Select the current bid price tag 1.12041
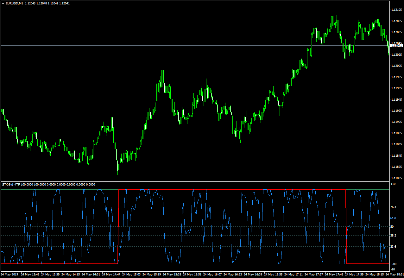 (397, 46)
